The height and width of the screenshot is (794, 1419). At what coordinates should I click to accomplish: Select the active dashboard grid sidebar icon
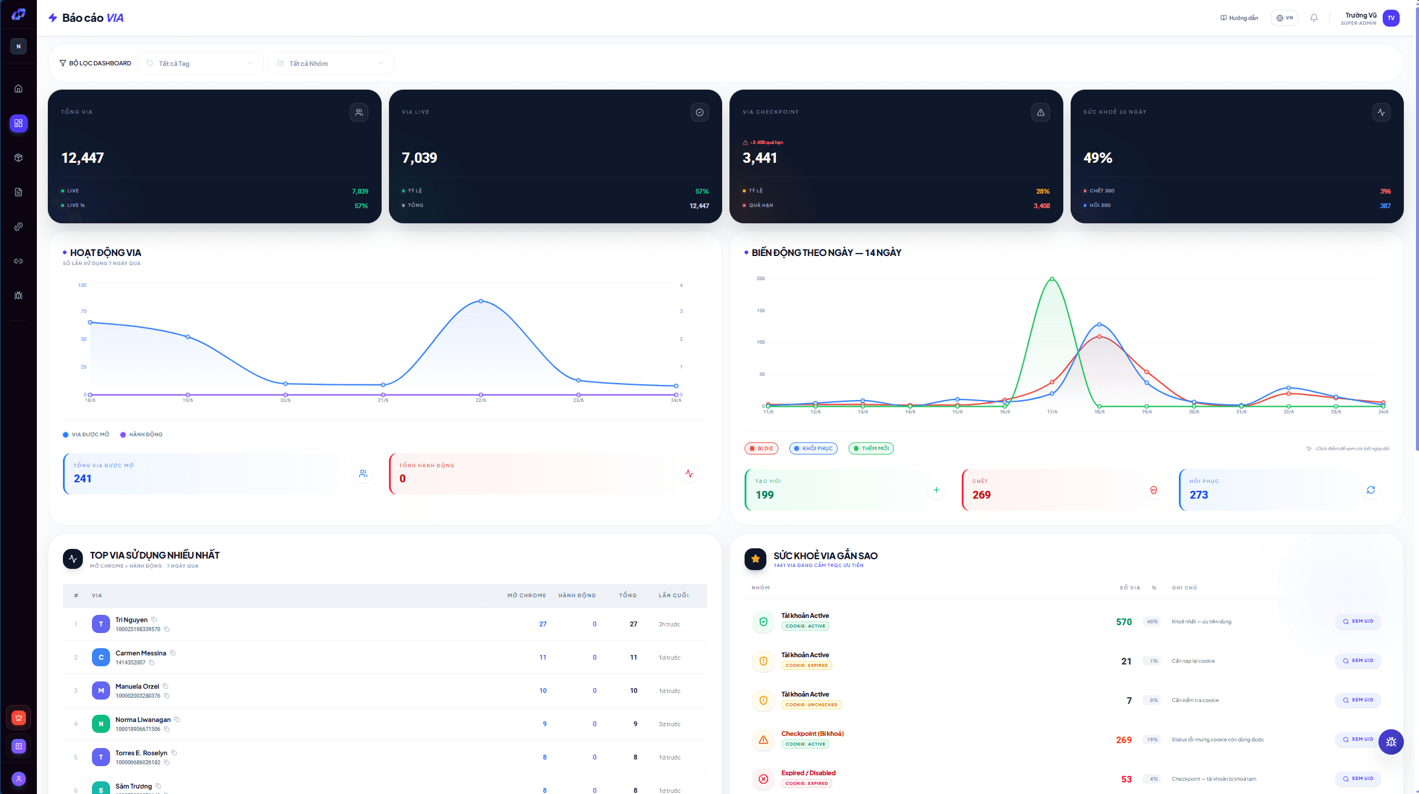(x=18, y=123)
